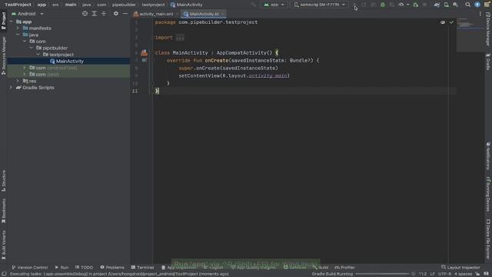Viewport: 492px width, 277px height.
Task: Toggle the Resource Manager tool window
Action: click(x=4, y=55)
